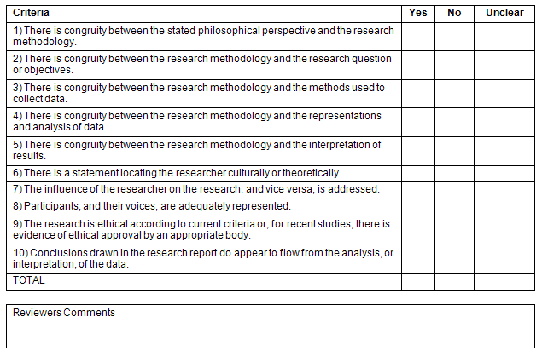
Task: Click the TOTAL cell in the Yes column
Action: tap(418, 281)
